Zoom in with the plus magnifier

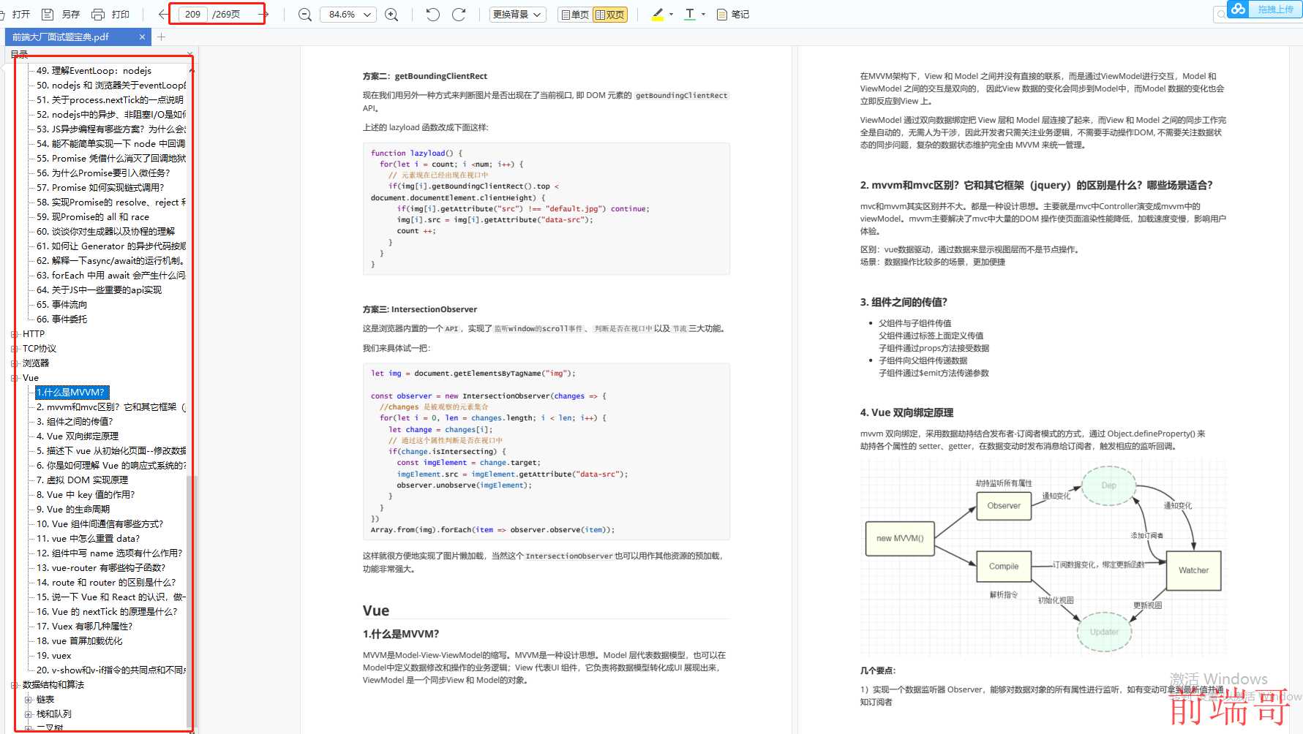[x=392, y=14]
